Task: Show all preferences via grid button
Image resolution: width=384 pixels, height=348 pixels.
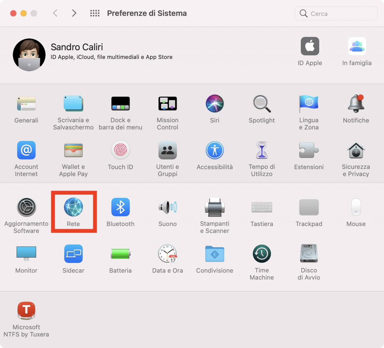Action: pos(95,13)
